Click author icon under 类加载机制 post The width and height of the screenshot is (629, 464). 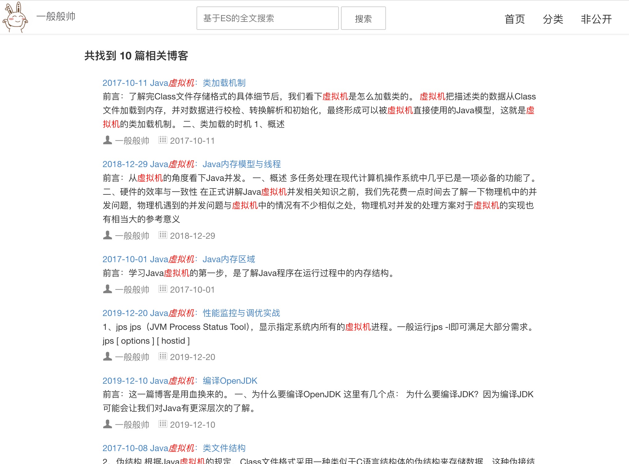[x=107, y=140]
